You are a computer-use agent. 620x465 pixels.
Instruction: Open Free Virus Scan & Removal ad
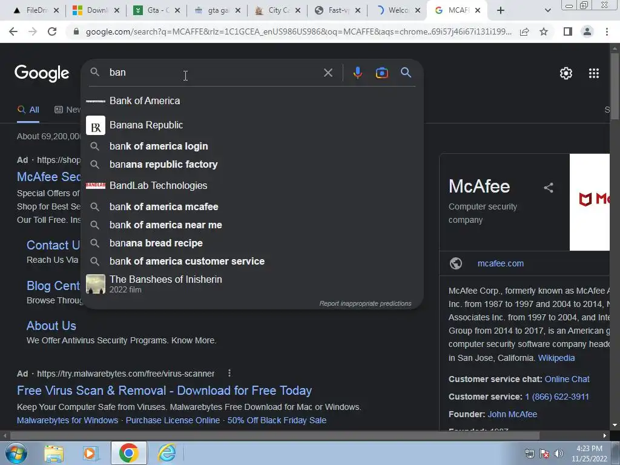coord(164,391)
